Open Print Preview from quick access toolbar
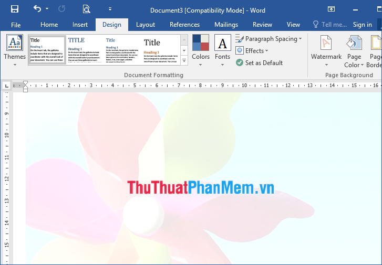Screen dimensions: 382x265 86,9
